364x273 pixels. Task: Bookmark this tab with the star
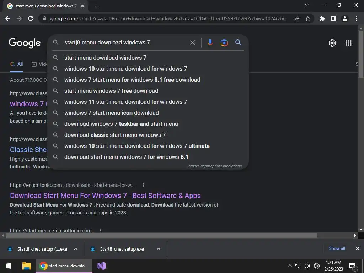coord(308,18)
